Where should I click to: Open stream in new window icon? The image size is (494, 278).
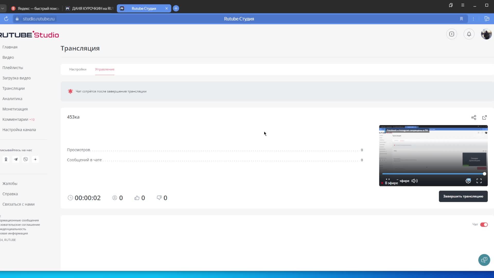(x=484, y=117)
